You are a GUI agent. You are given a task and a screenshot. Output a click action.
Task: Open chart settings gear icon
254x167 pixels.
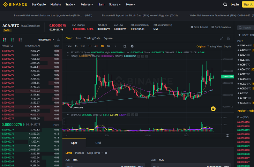pos(132,46)
